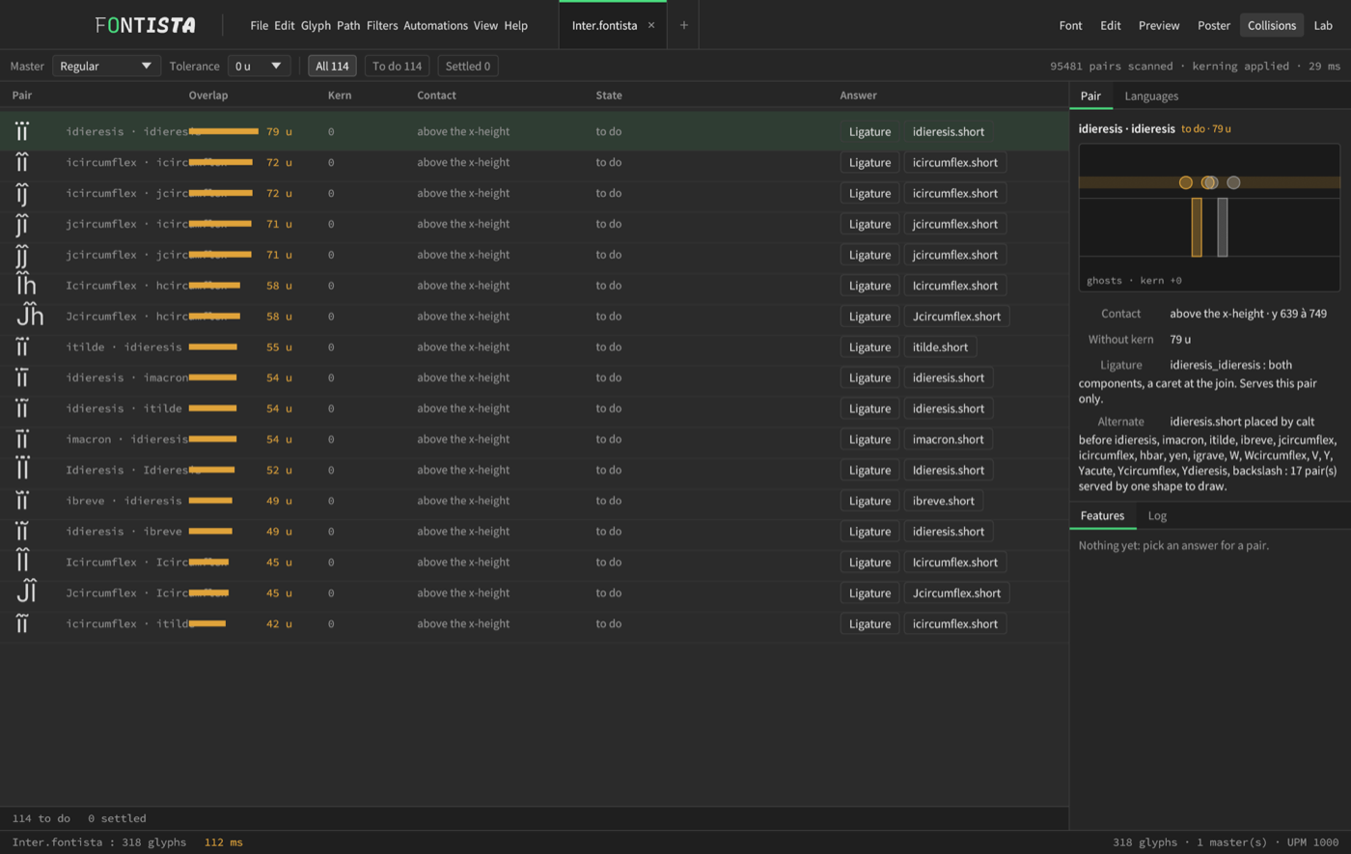Choose Jcircumflex.short for Jcircumflex · hcircumflex row

coord(957,316)
